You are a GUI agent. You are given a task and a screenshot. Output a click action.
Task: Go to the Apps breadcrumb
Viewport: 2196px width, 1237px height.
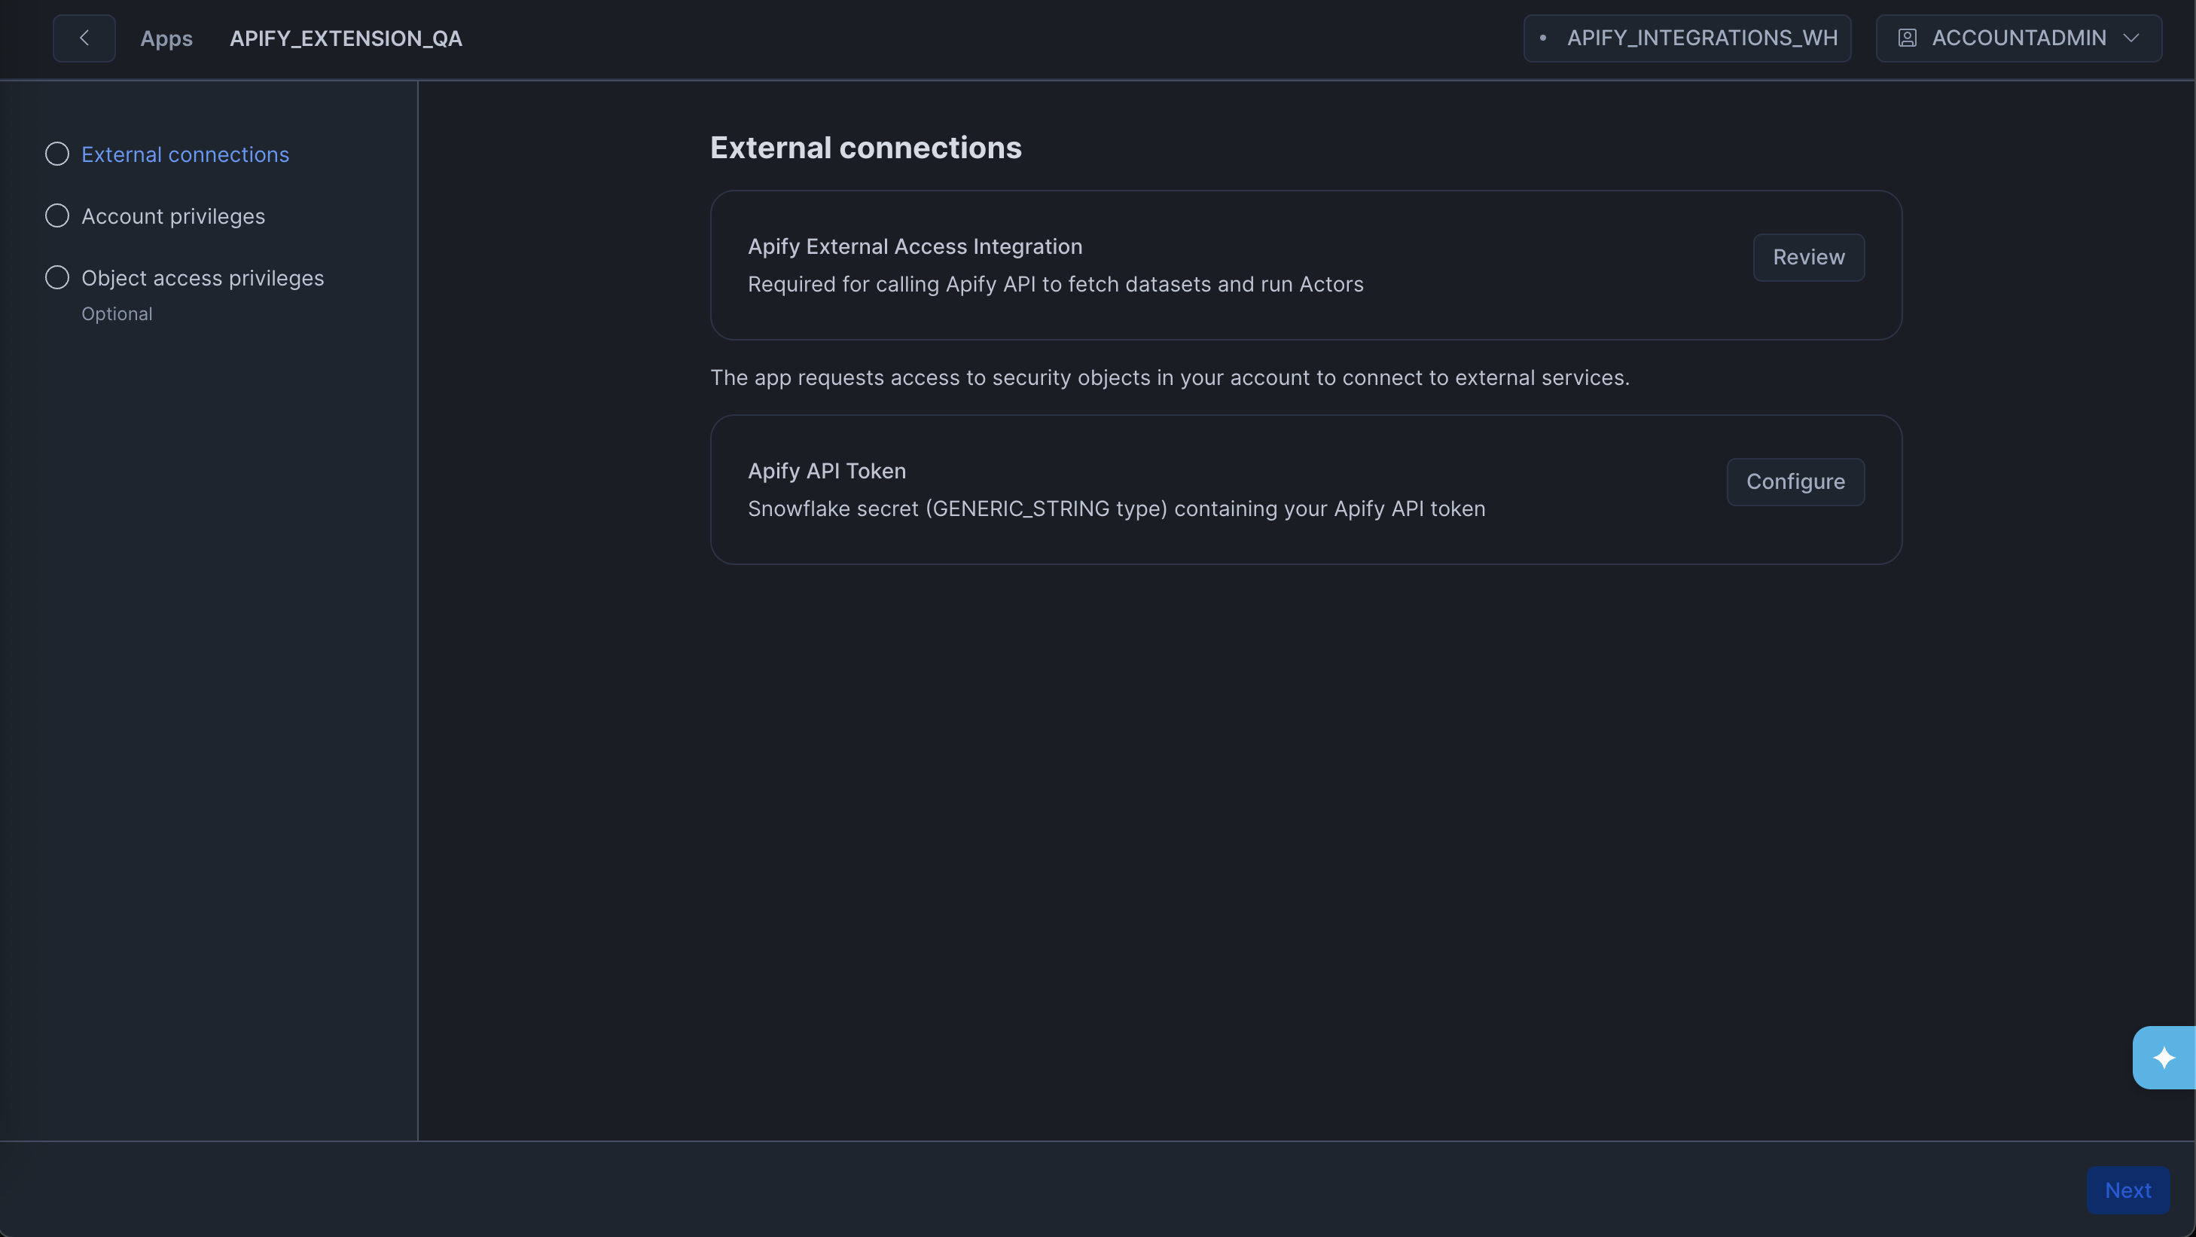[166, 38]
